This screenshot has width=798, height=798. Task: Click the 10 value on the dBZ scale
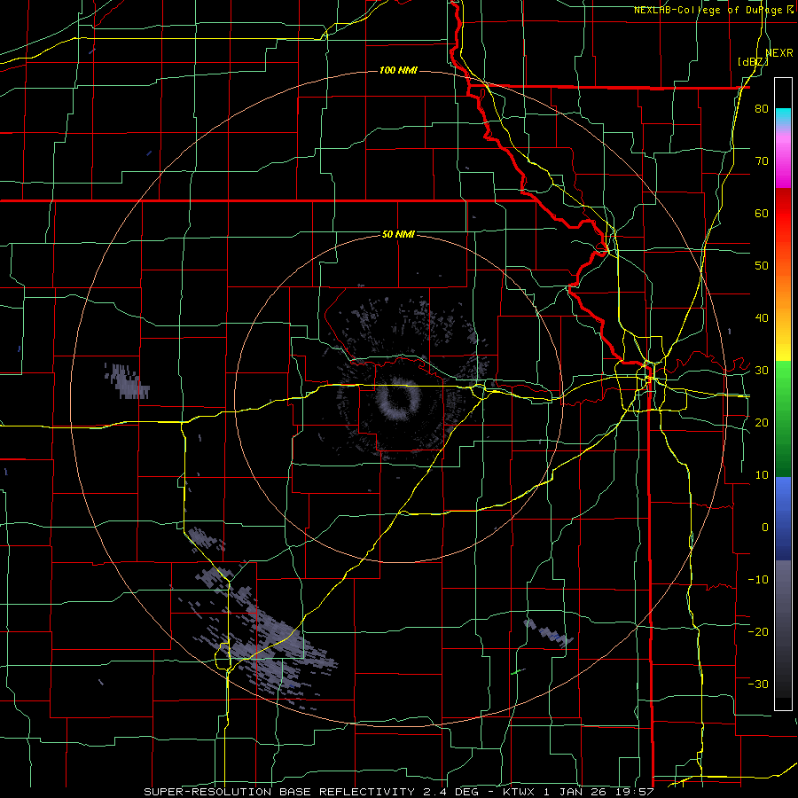click(x=762, y=475)
